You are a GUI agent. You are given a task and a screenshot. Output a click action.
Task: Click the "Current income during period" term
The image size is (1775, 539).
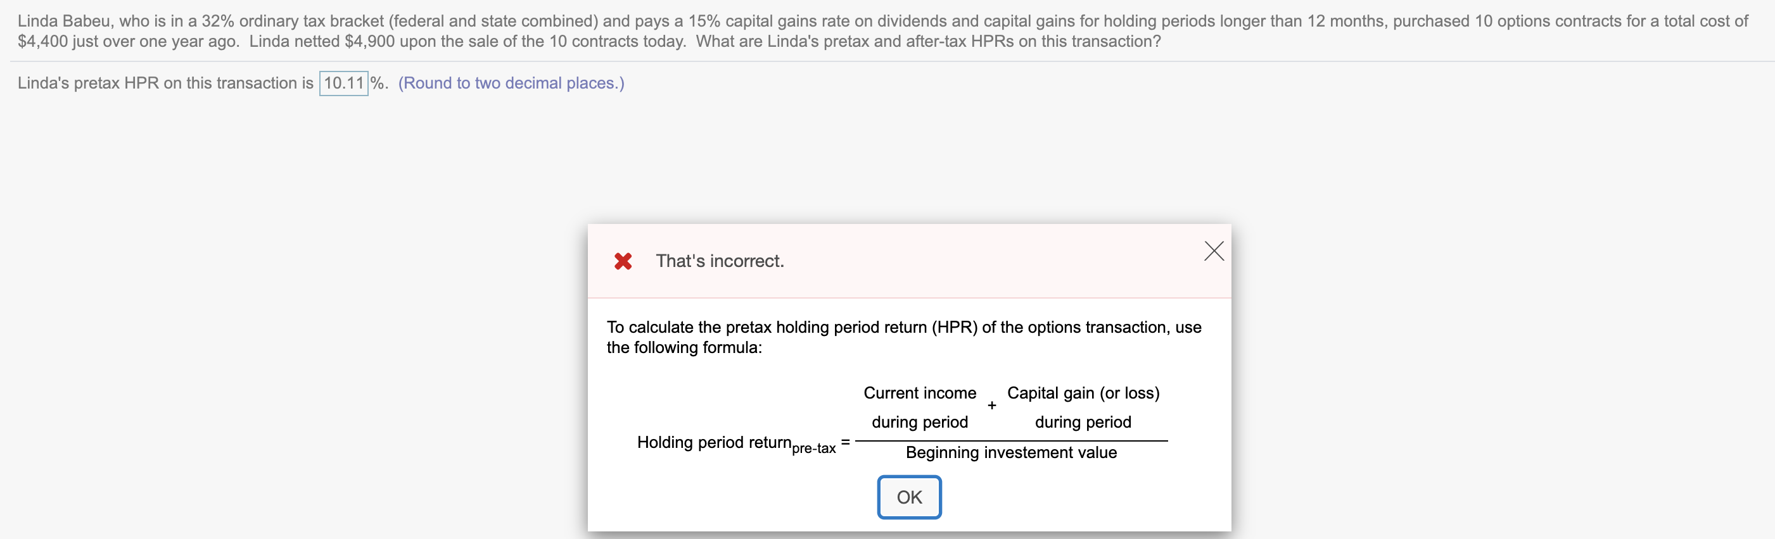pos(919,407)
